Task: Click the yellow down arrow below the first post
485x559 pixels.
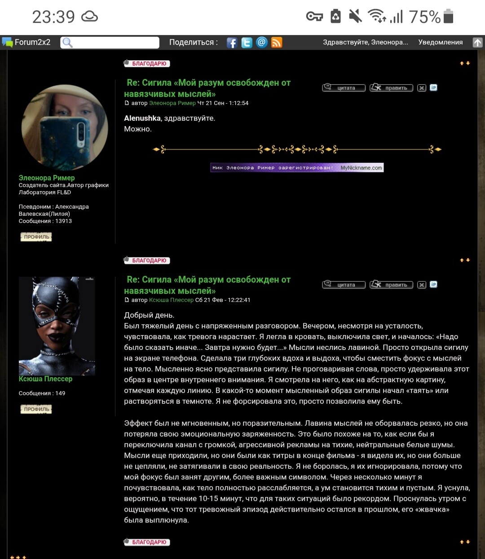Action: (x=468, y=260)
